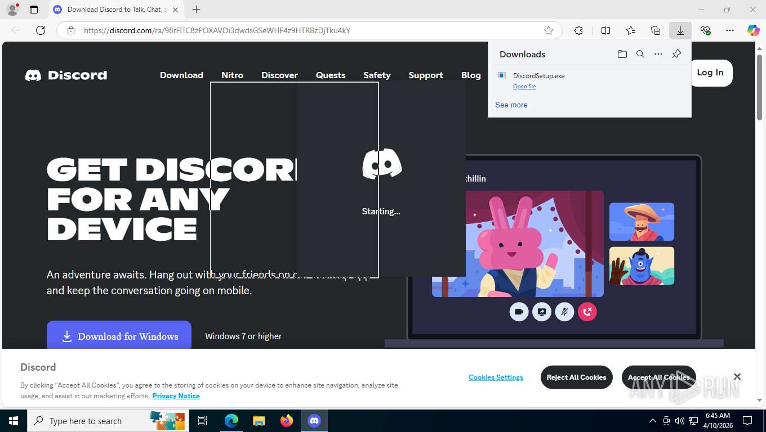Click the address bar URL
The height and width of the screenshot is (432, 766).
click(x=217, y=30)
